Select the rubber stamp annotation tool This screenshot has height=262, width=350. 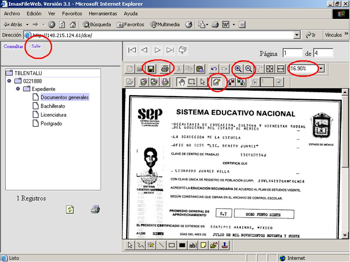coord(225,245)
